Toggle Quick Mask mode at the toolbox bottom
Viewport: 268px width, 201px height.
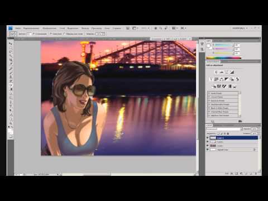[x=11, y=136]
